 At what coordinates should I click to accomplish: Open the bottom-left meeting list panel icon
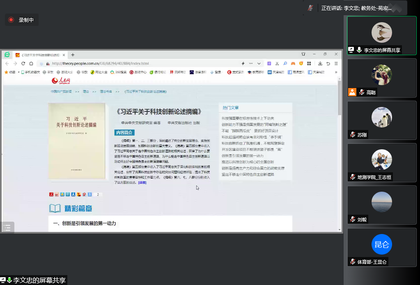coord(7,228)
